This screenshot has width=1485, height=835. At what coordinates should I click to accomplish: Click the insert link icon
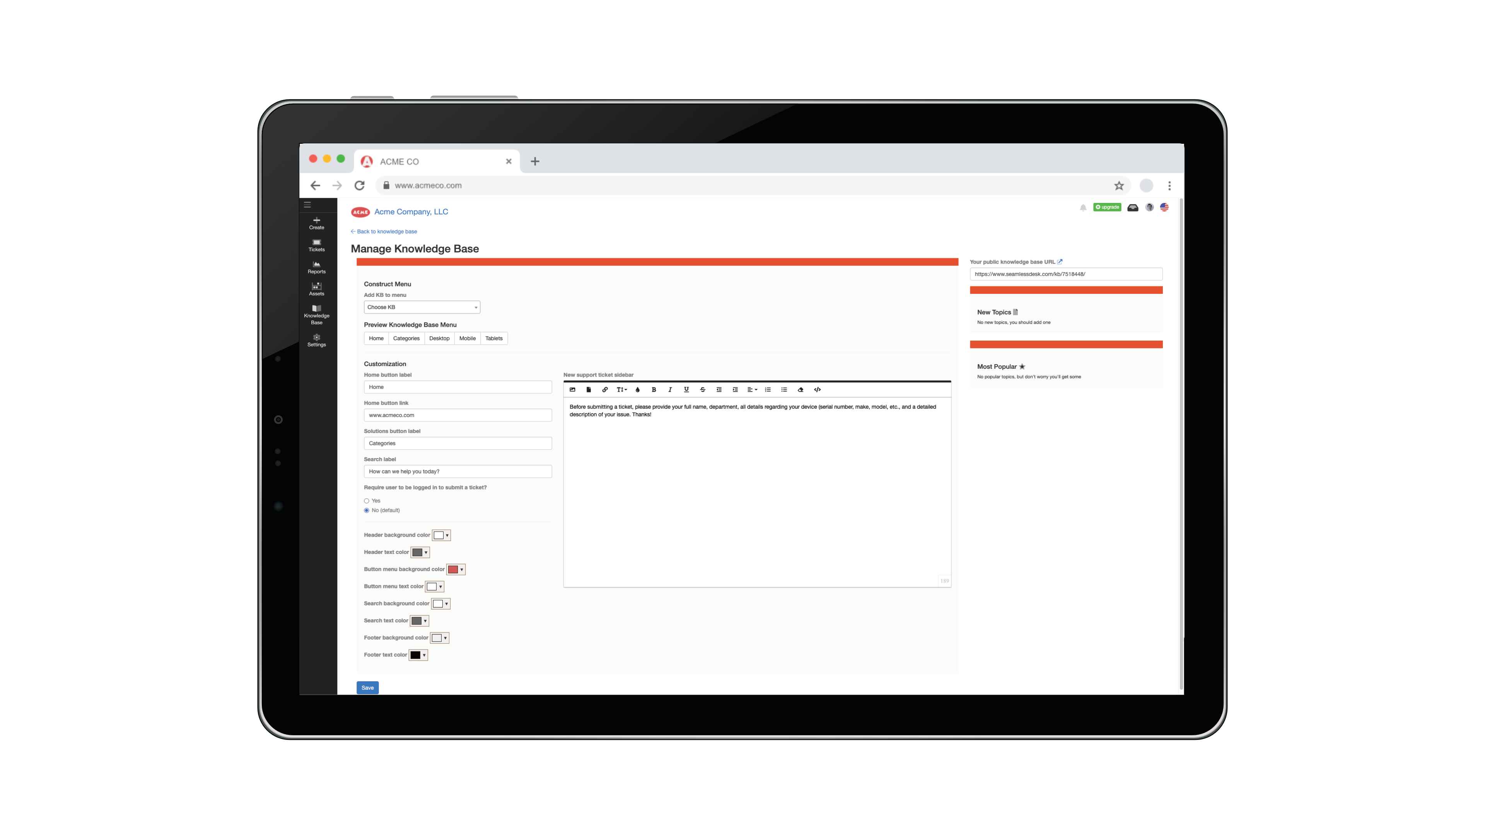coord(605,390)
